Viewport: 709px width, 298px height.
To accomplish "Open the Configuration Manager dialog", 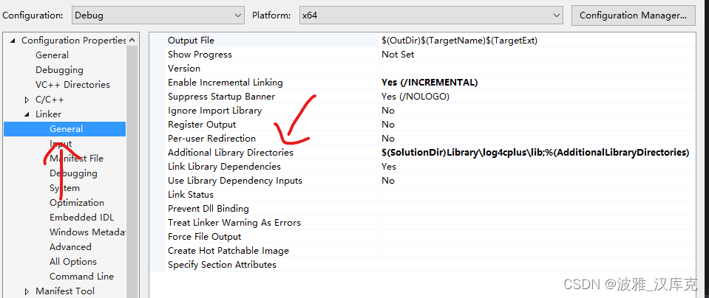I will pyautogui.click(x=633, y=15).
